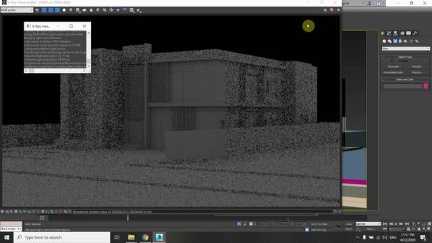
Task: Click the MAXScript listener Welcome field
Action: coord(11,229)
